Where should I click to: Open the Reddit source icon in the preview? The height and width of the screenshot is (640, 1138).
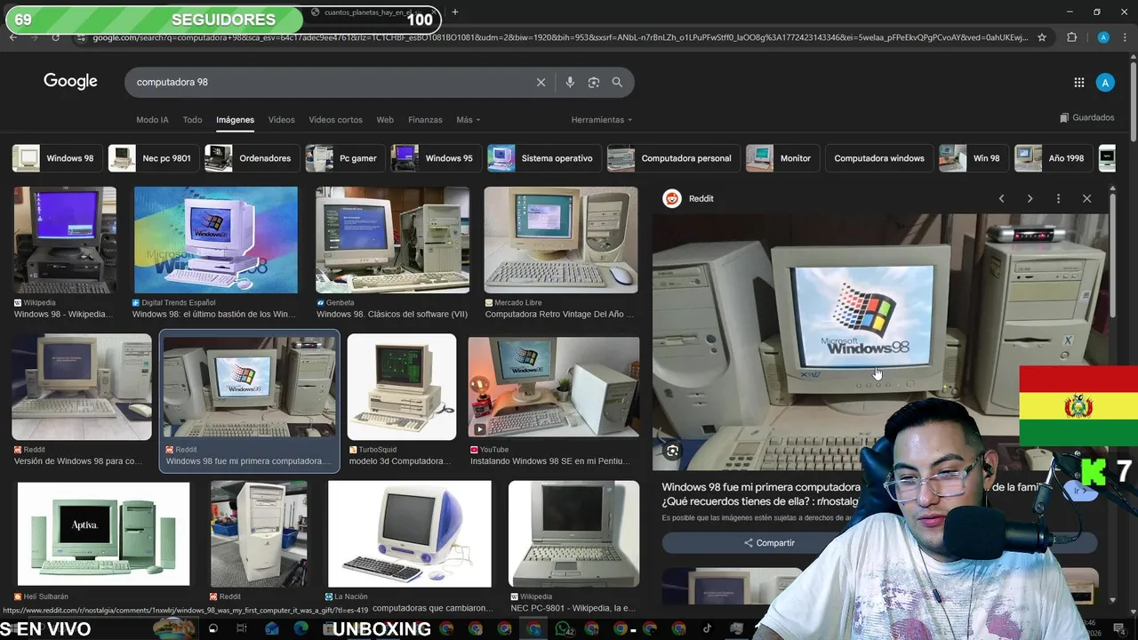tap(672, 198)
